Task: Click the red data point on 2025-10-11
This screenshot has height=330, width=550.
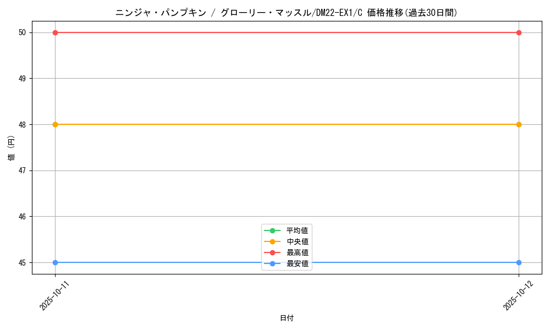Action: click(x=55, y=32)
